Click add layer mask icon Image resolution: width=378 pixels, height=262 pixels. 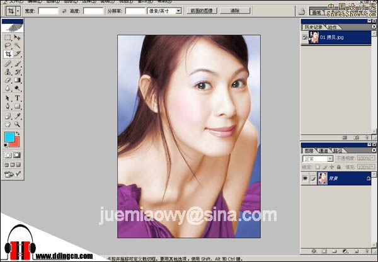(324, 251)
